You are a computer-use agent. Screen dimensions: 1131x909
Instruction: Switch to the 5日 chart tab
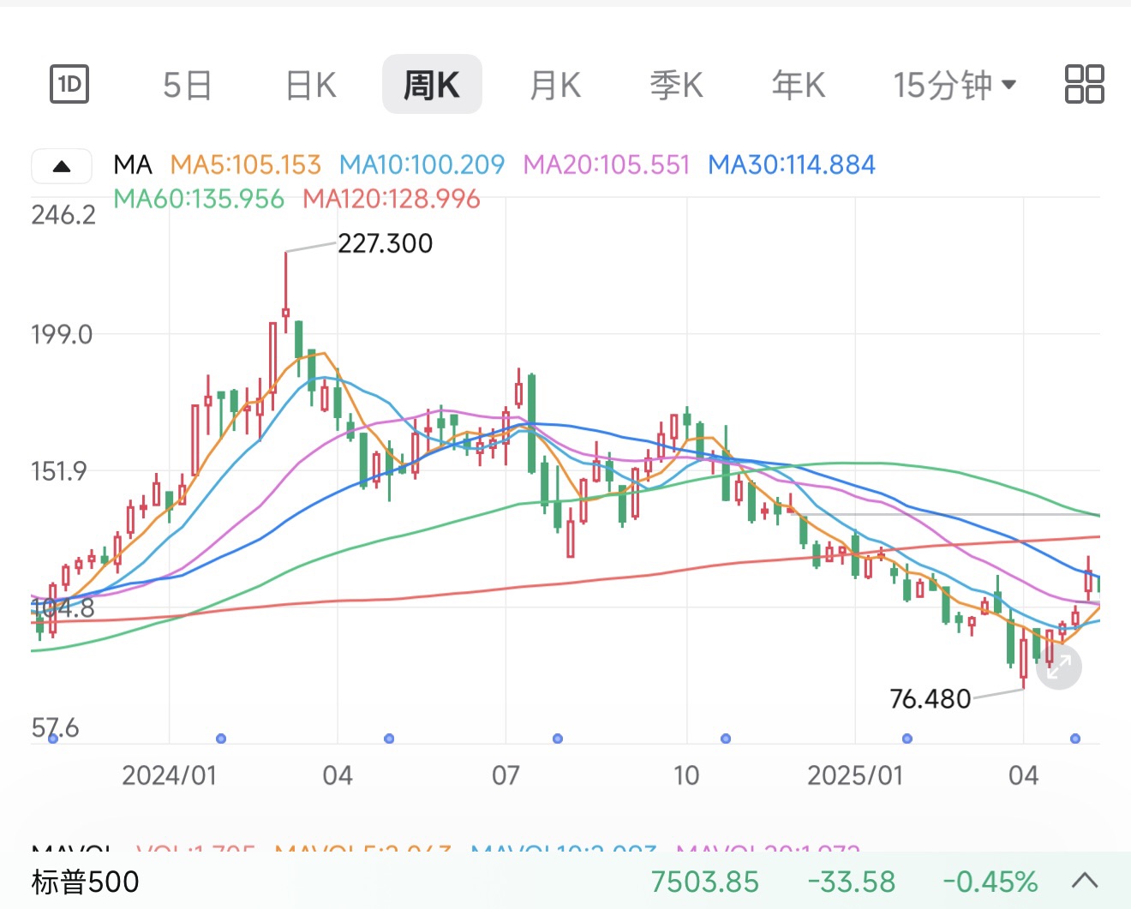tap(188, 85)
